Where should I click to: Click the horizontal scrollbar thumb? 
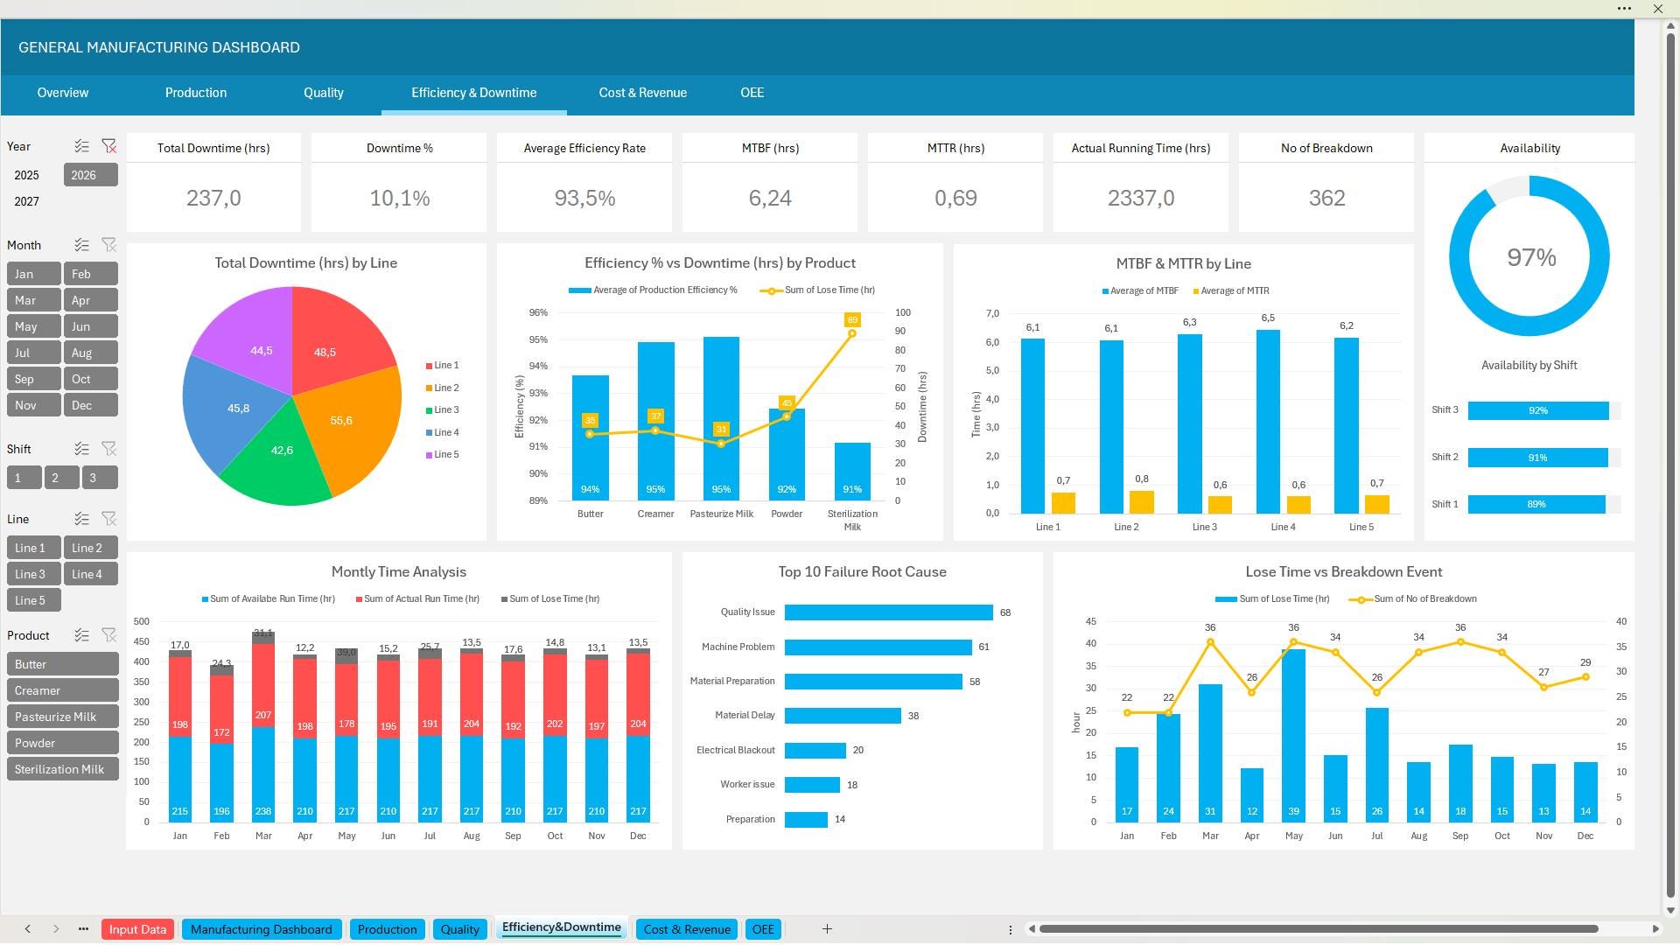[x=1319, y=929]
